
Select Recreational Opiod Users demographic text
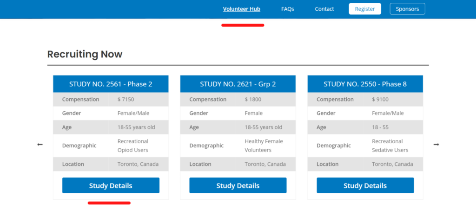[x=133, y=146]
